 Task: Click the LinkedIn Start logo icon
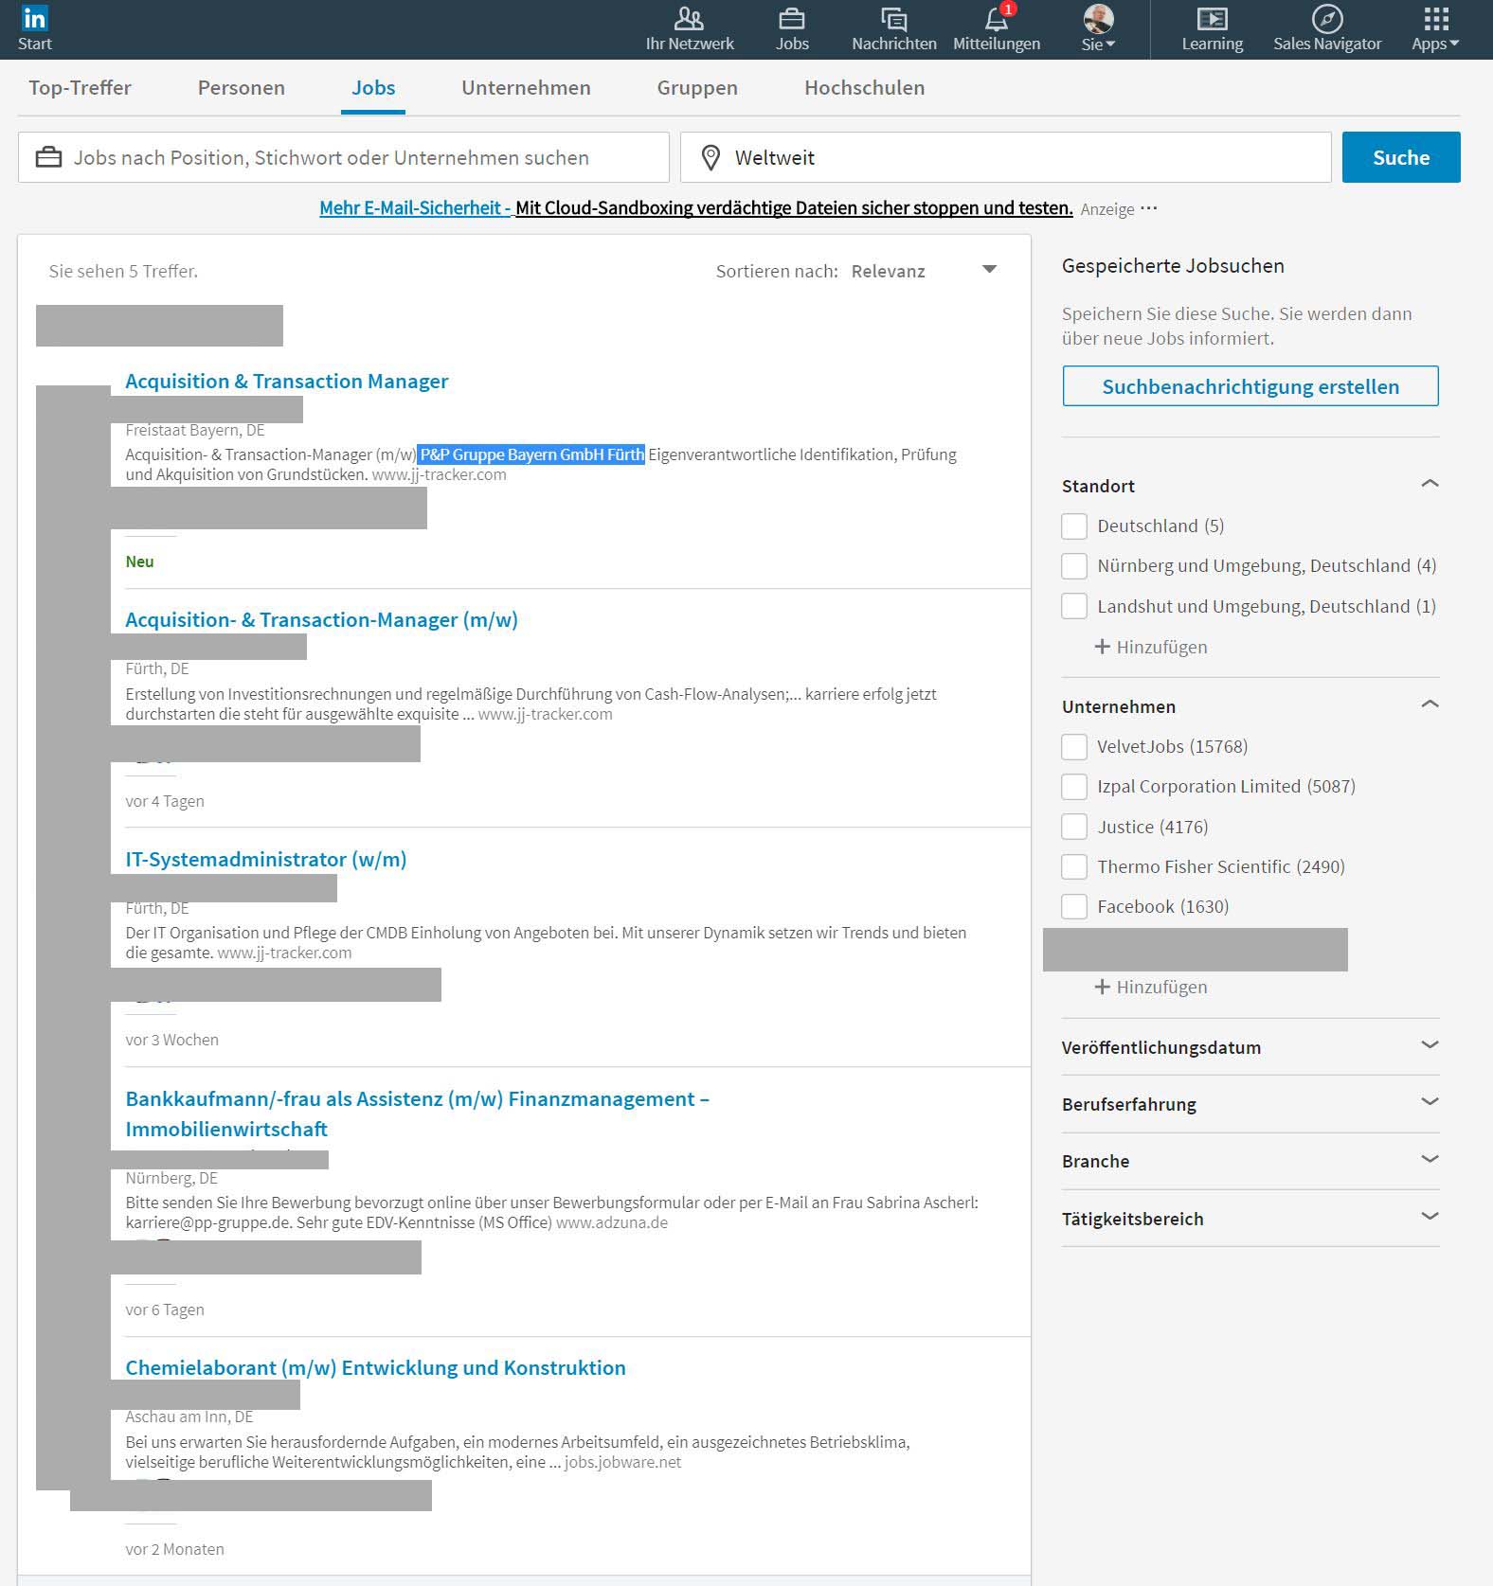34,18
